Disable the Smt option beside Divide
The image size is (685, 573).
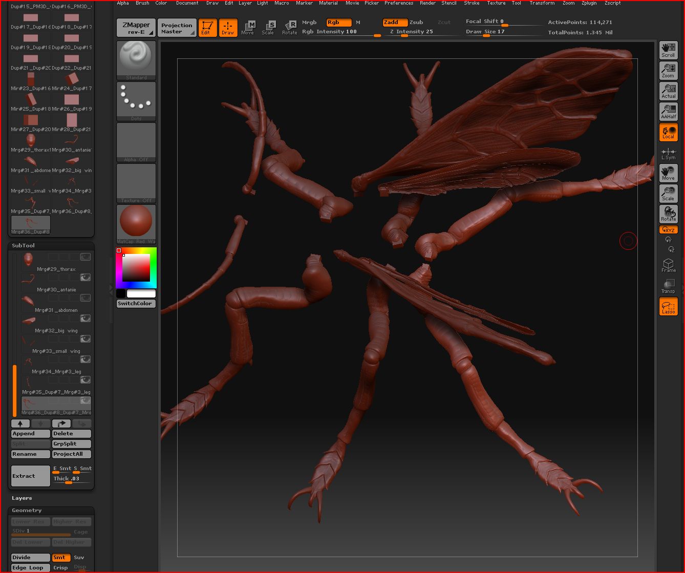coord(59,558)
